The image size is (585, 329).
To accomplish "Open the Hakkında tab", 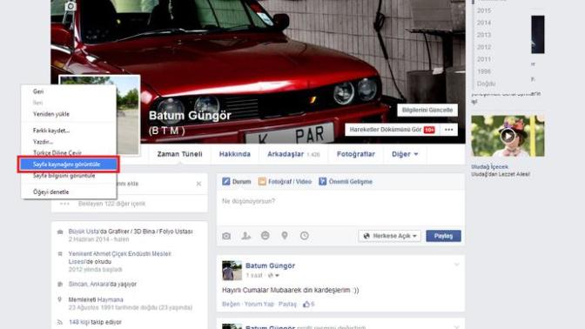I will point(235,154).
